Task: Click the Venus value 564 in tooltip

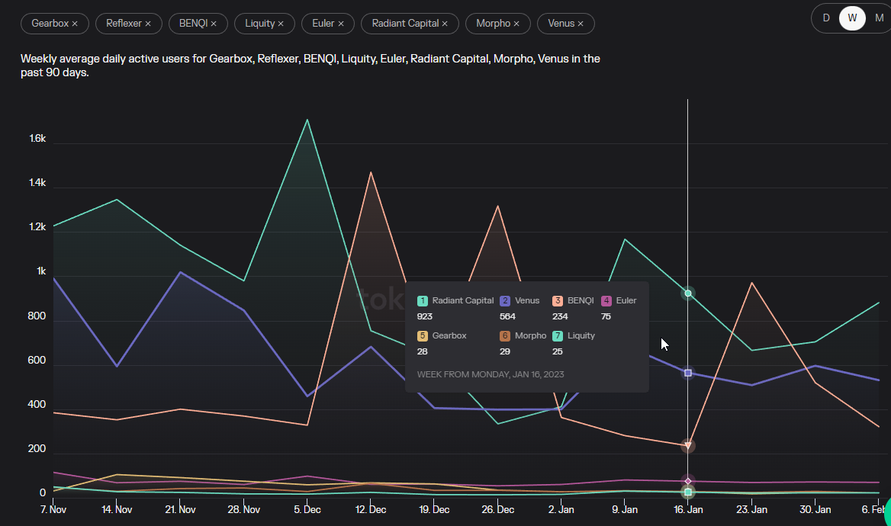Action: 507,316
